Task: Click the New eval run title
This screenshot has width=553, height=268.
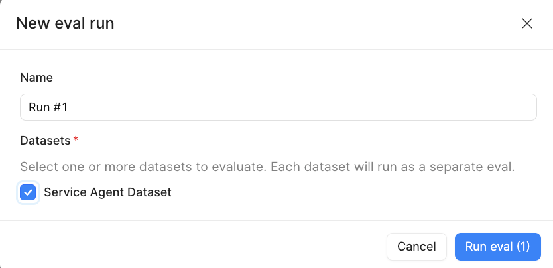Action: [x=65, y=24]
